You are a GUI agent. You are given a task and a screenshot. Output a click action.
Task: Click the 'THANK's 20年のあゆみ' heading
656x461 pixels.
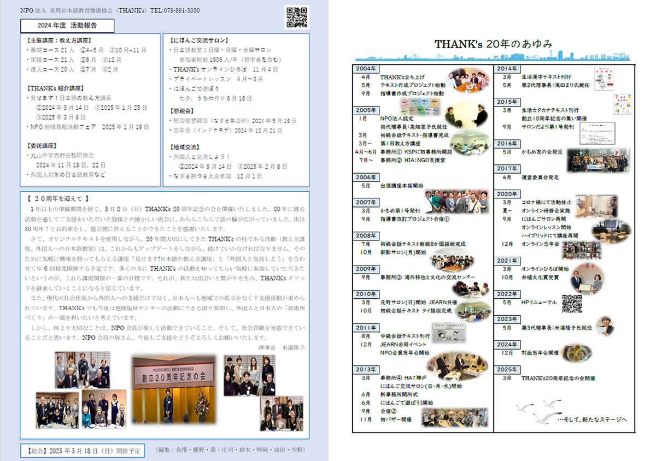[494, 44]
